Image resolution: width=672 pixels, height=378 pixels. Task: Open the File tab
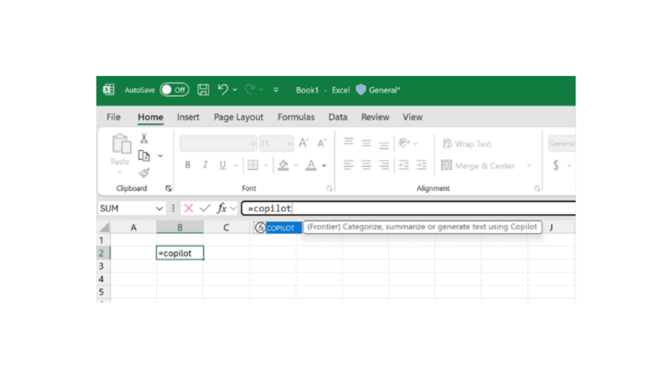[x=114, y=117]
